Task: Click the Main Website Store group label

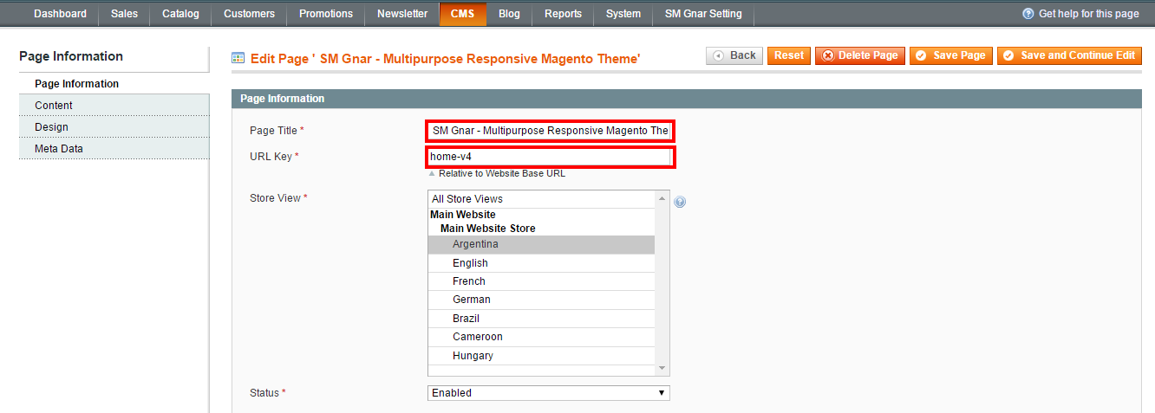Action: (x=488, y=229)
